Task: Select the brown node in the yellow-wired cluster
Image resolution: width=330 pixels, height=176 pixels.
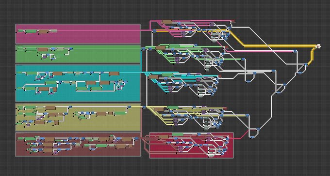Action: coord(159,109)
